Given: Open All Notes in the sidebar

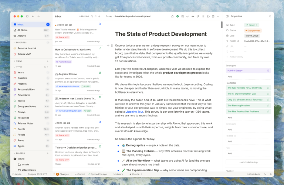Looking at the screenshot, I should (x=31, y=30).
